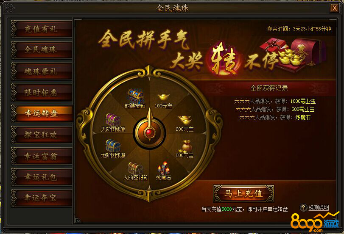Switch to the 全民魂珠 tab

(x=42, y=50)
